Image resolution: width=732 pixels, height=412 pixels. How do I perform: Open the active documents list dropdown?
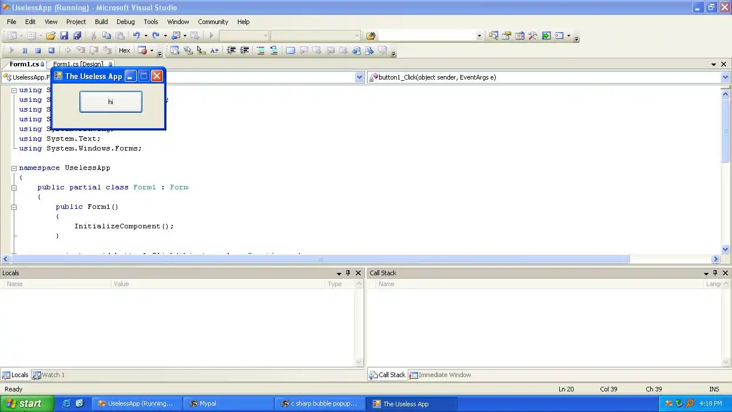[x=714, y=64]
